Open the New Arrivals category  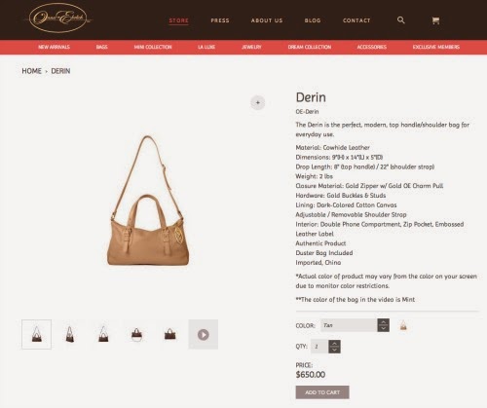point(54,47)
